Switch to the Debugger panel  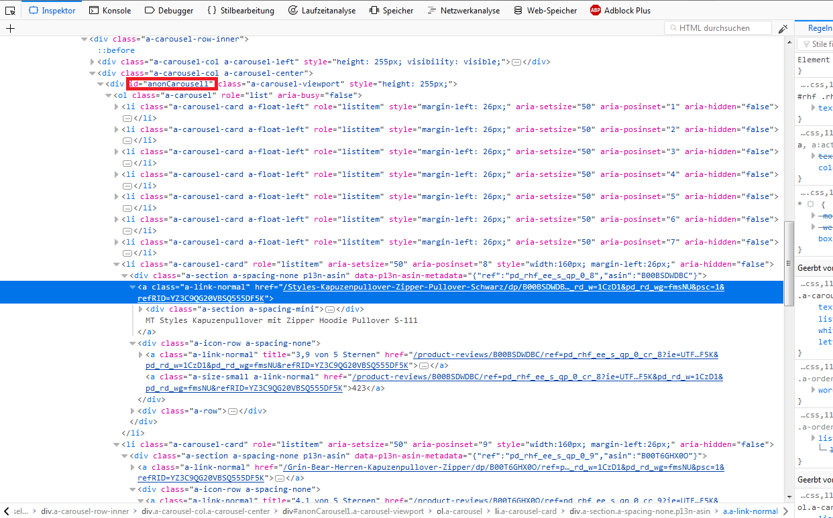(x=169, y=10)
